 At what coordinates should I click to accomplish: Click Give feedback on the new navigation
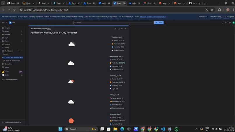12,123
